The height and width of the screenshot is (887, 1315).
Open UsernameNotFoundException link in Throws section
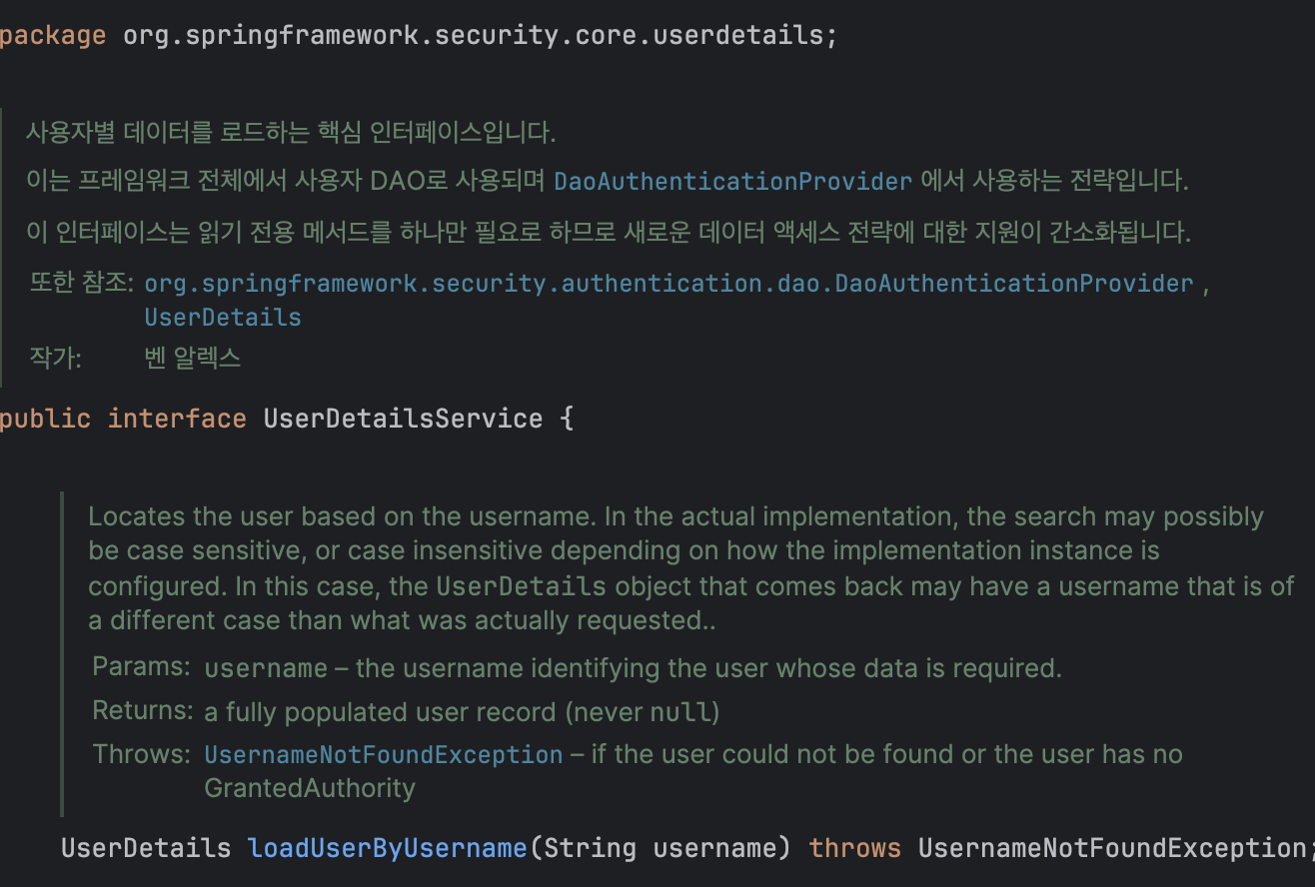point(384,754)
